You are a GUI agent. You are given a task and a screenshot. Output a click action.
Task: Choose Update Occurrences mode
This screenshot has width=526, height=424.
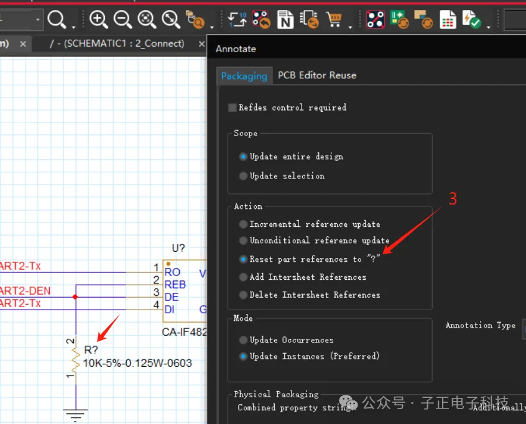coord(243,340)
